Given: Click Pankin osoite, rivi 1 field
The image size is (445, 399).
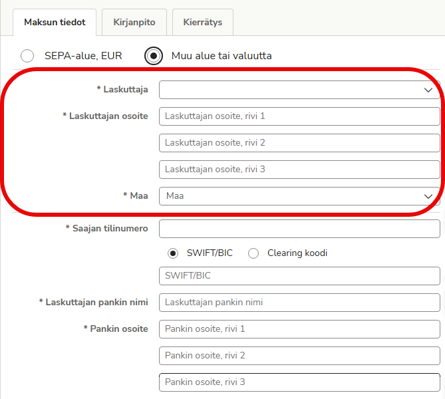Looking at the screenshot, I should click(x=299, y=329).
